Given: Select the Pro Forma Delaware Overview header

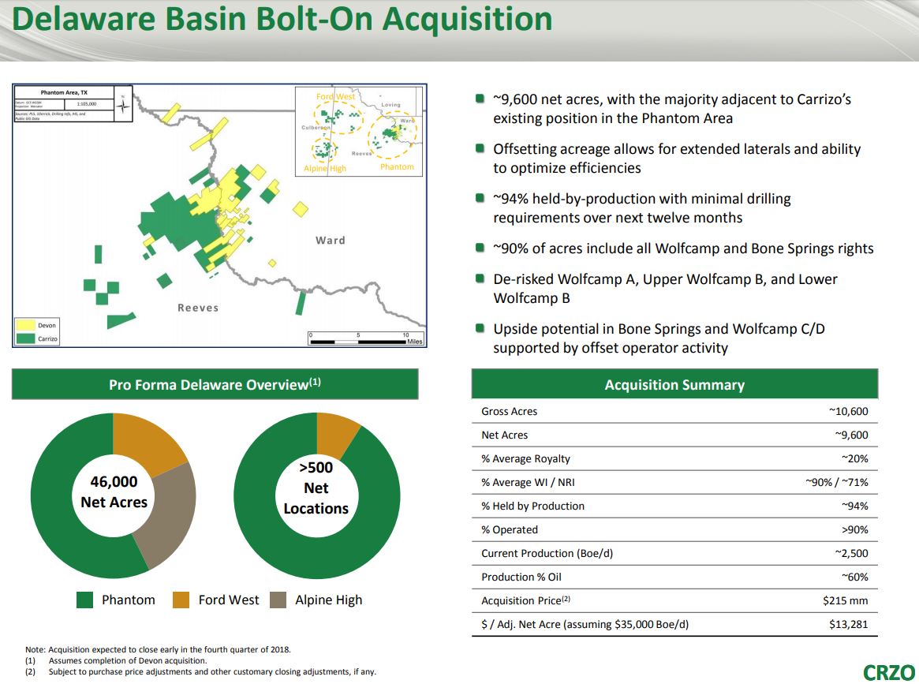Looking at the screenshot, I should (215, 384).
